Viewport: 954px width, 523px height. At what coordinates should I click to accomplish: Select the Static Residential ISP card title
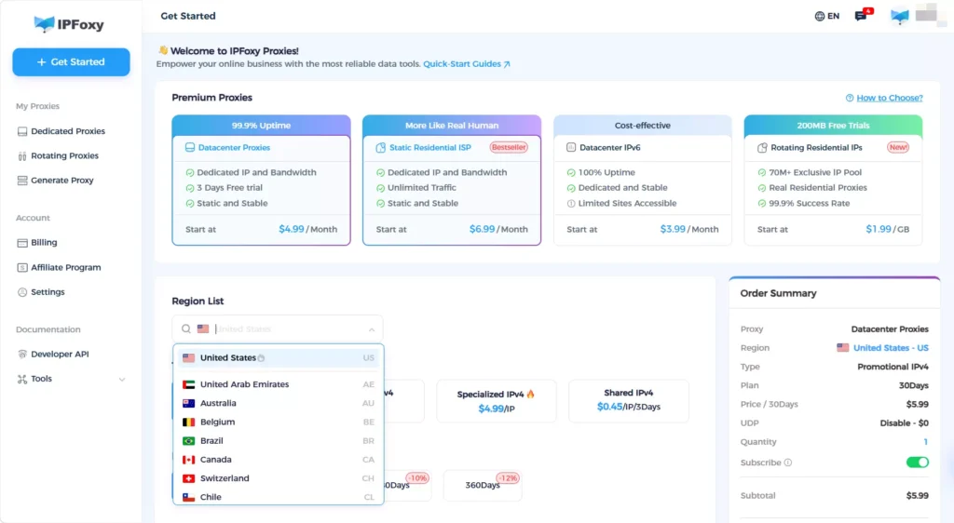(430, 148)
